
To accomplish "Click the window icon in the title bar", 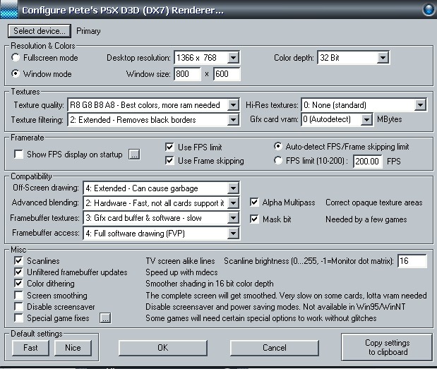I will pos(9,9).
